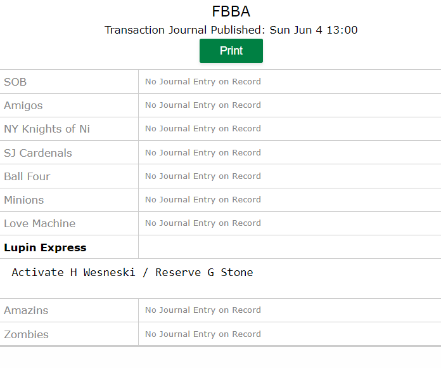This screenshot has width=441, height=368.
Task: Click the green Print button
Action: tap(231, 51)
